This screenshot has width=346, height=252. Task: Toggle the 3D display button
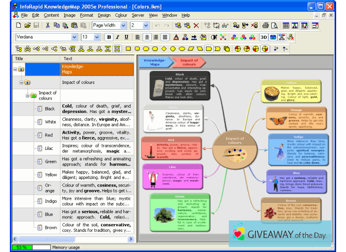pyautogui.click(x=263, y=37)
